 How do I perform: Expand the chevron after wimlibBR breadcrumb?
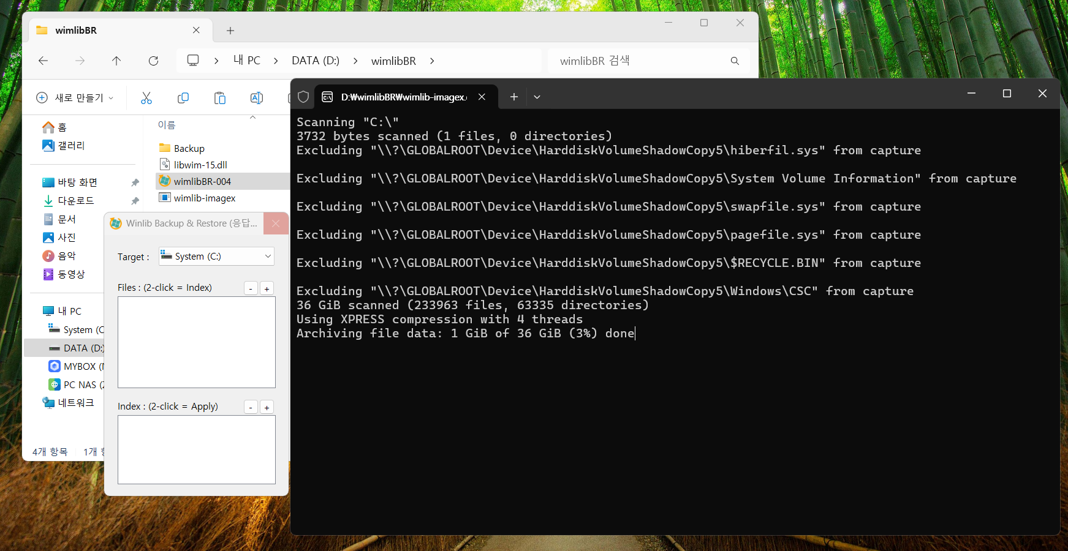click(x=432, y=61)
